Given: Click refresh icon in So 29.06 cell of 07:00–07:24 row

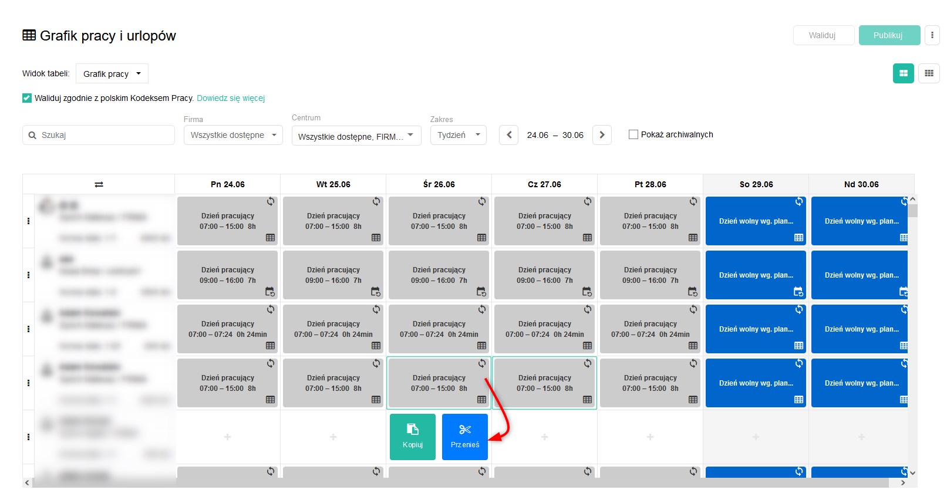Looking at the screenshot, I should coord(799,309).
